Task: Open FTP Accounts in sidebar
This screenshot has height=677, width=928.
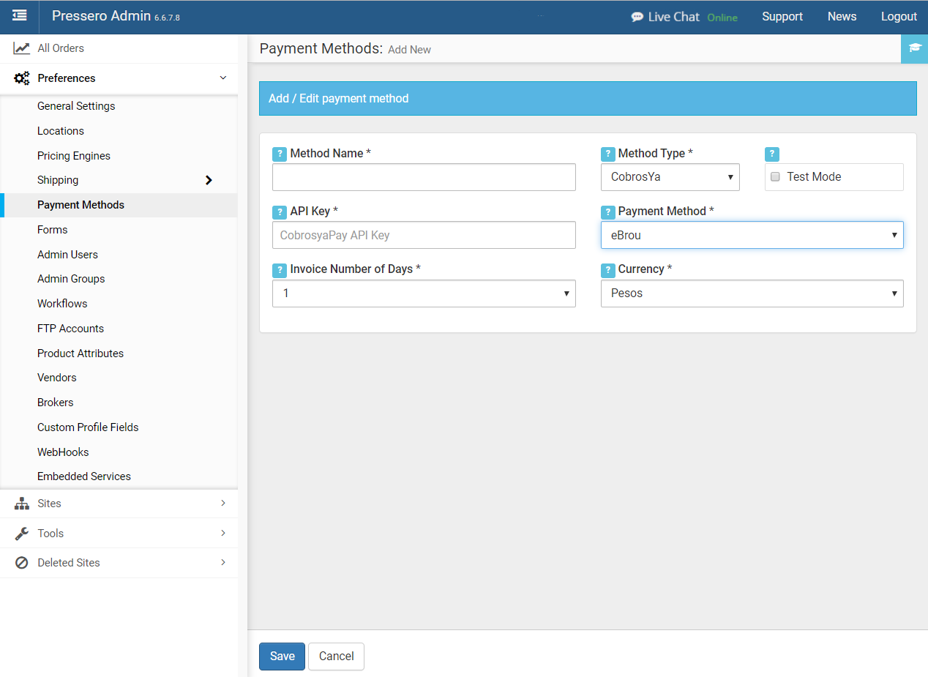Action: [70, 329]
